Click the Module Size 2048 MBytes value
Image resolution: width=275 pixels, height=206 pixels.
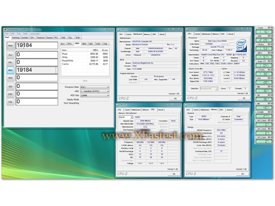pos(145,121)
